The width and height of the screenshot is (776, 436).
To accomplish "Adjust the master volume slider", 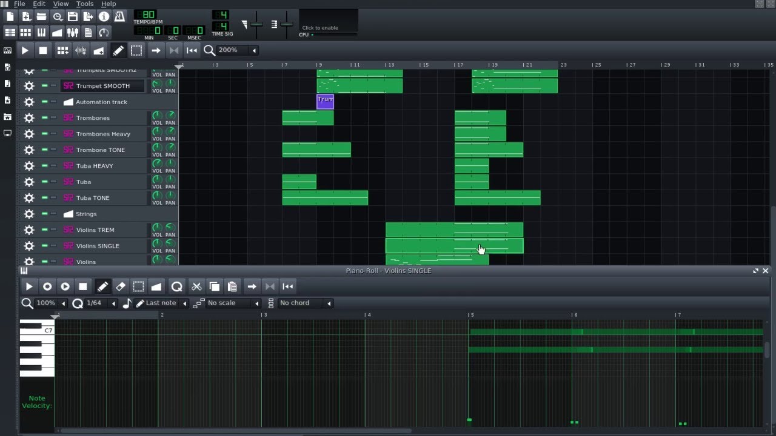I will (256, 24).
